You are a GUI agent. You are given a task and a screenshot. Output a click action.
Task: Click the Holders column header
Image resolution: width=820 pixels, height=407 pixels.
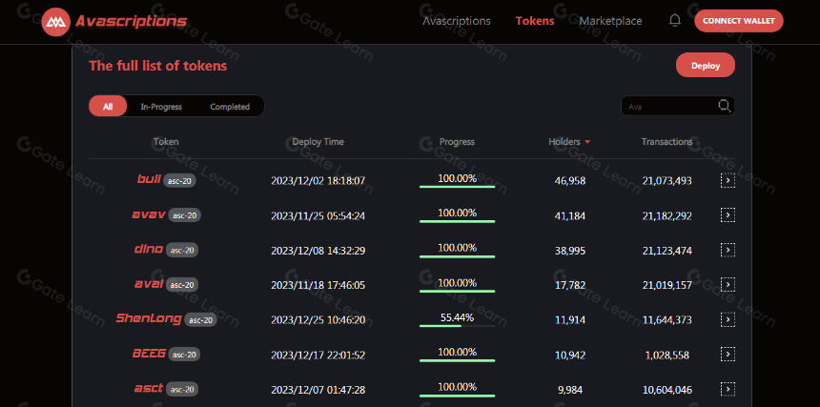(564, 142)
